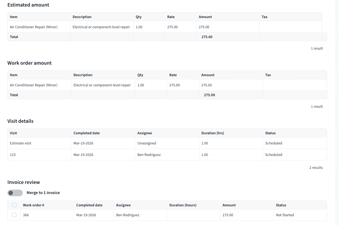Screen dimensions: 339x225
Task: Click the Not Started status cell
Action: pyautogui.click(x=285, y=215)
